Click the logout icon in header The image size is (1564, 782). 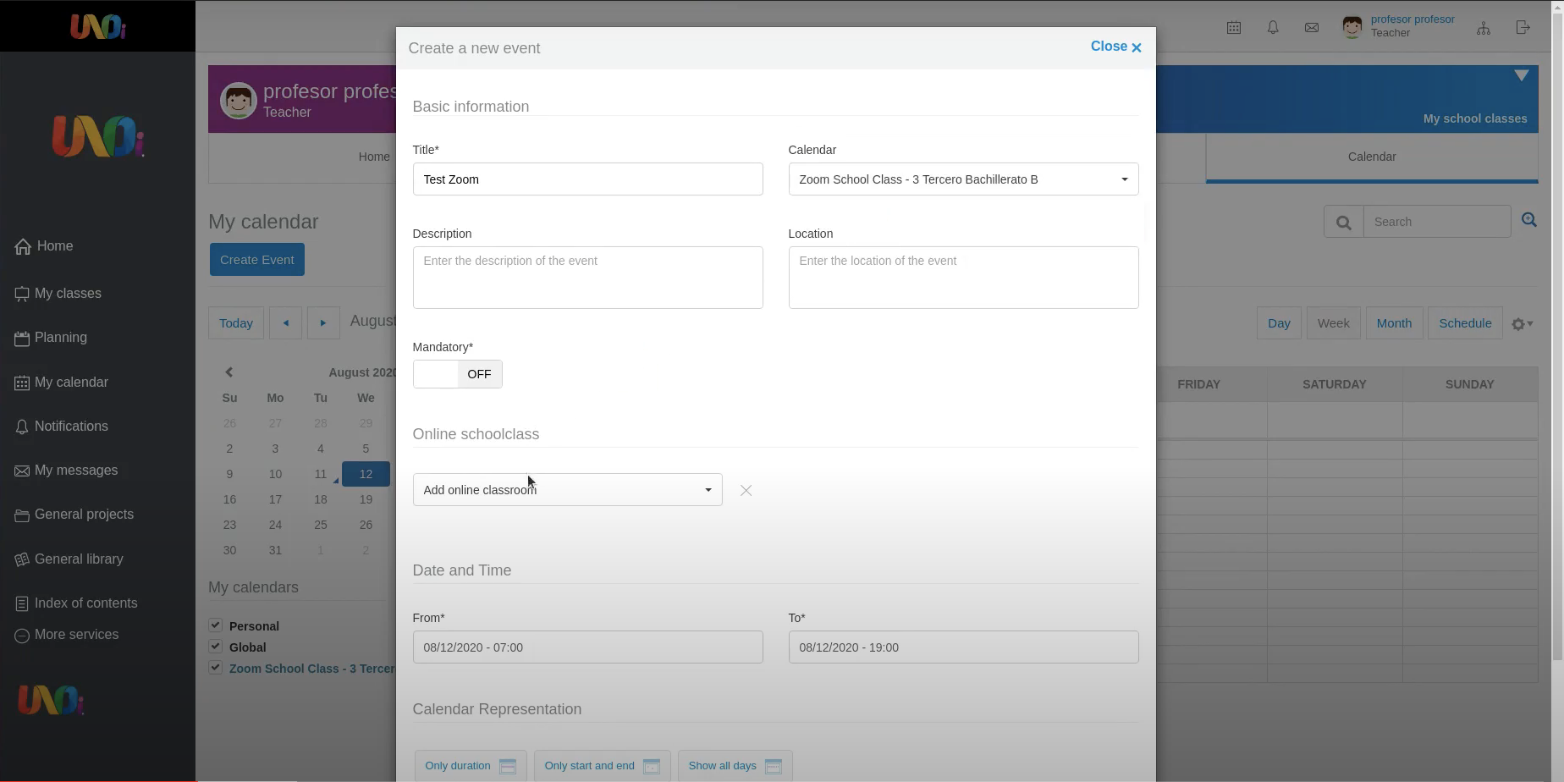(x=1523, y=28)
